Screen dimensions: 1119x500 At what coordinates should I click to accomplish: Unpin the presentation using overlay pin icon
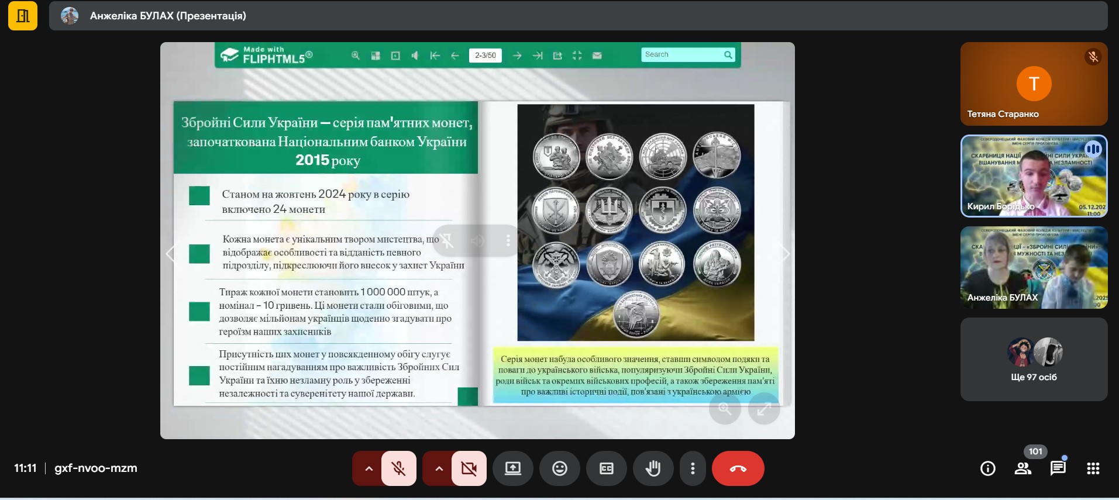(x=447, y=240)
